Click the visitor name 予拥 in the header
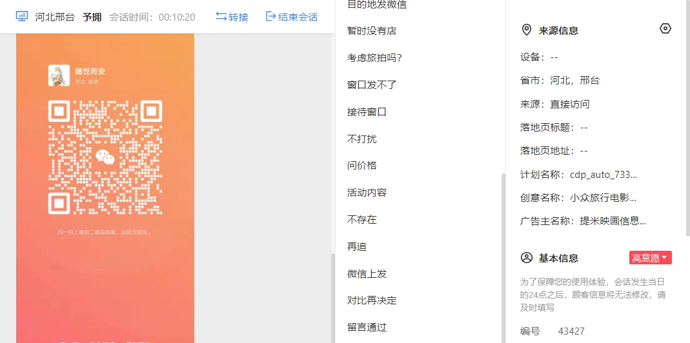The width and height of the screenshot is (690, 343). click(92, 17)
